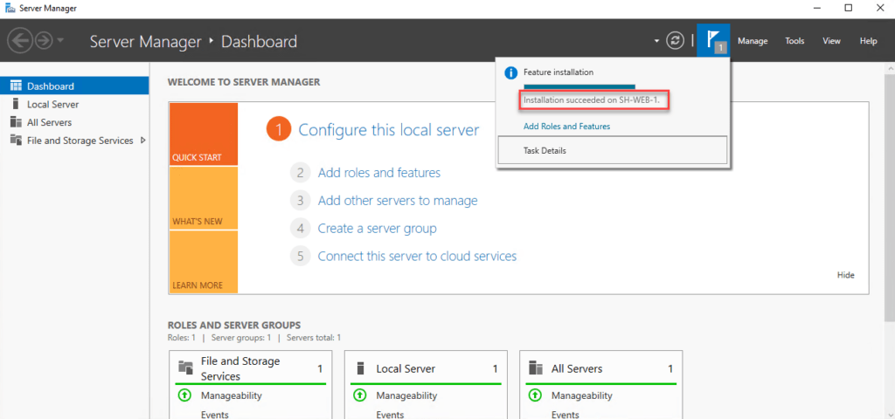
Task: Click the step 1 orange circle
Action: coord(279,130)
